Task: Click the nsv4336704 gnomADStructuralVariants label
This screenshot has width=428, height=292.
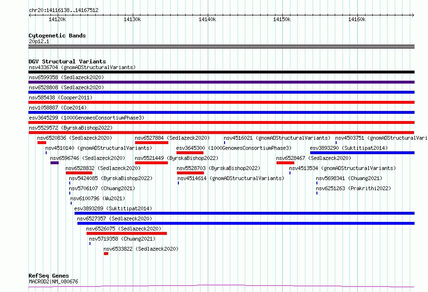Action: click(82, 67)
